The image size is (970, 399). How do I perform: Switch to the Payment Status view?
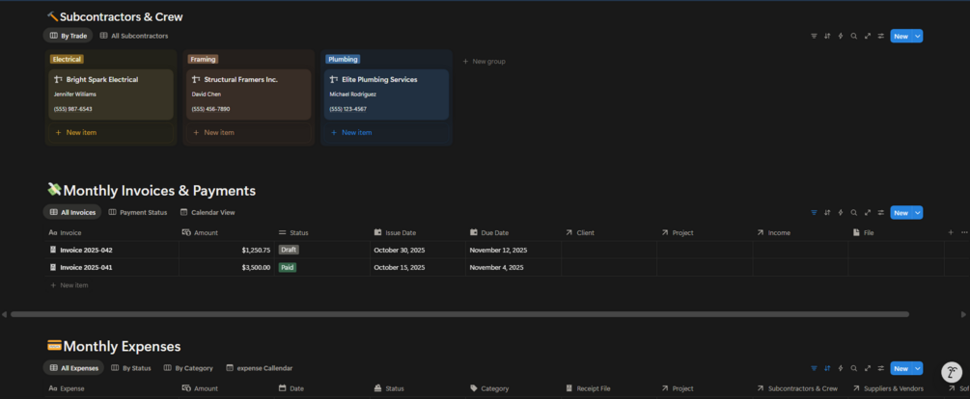(x=138, y=212)
